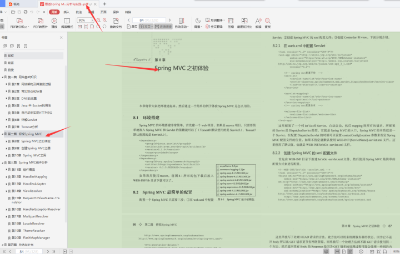
Task: Toggle single-page view icon in status bar
Action: (x=344, y=251)
